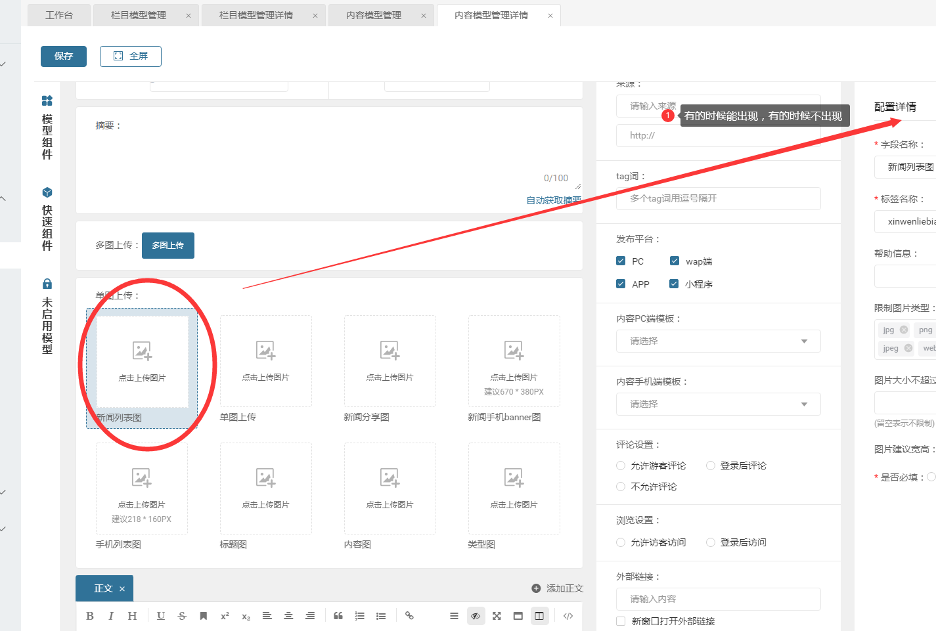Select the 正文 editor tab
936x631 pixels.
pos(103,589)
